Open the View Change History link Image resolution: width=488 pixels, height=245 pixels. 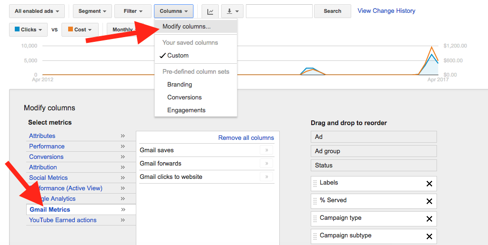coord(386,11)
